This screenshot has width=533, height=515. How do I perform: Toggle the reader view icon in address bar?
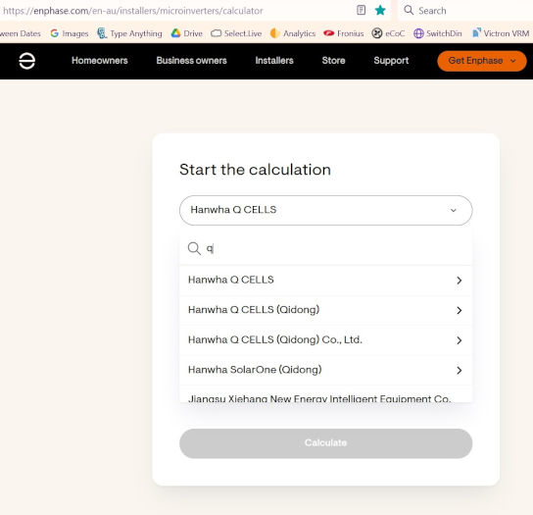(361, 10)
